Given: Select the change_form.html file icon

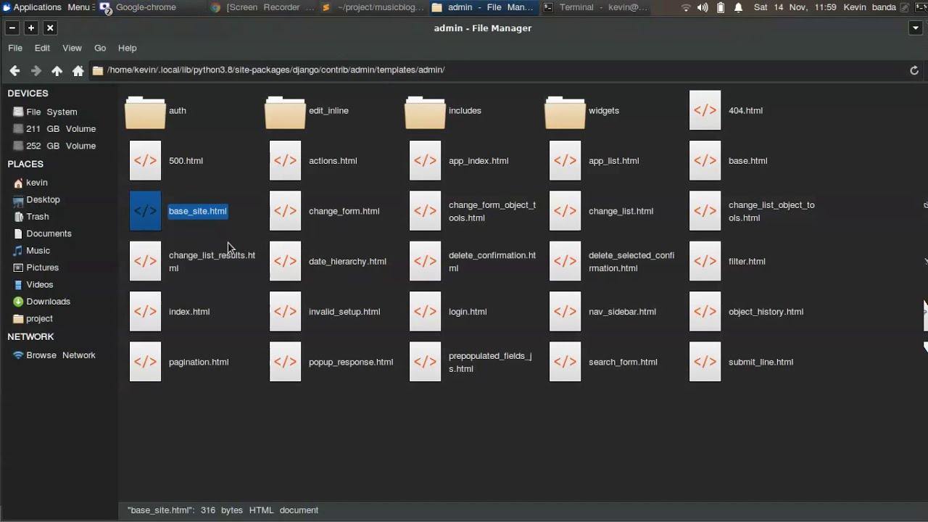Looking at the screenshot, I should [285, 211].
